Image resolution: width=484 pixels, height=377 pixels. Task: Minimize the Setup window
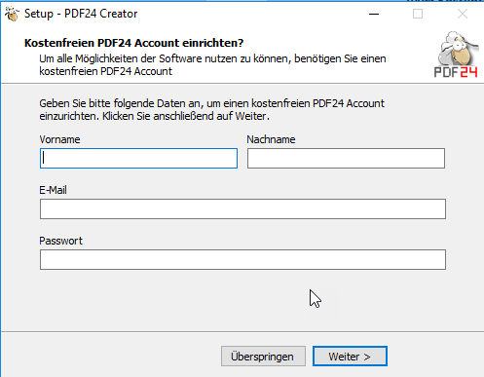374,14
